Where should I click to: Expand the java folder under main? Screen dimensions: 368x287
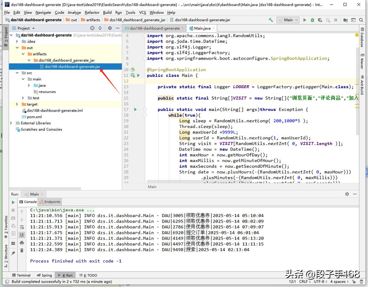point(29,85)
